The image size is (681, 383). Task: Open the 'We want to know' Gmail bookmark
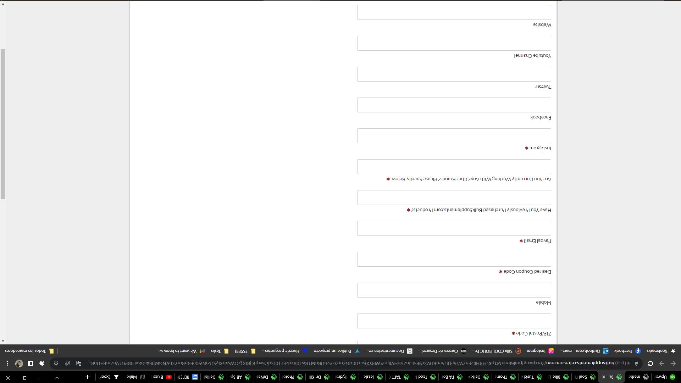click(180, 351)
